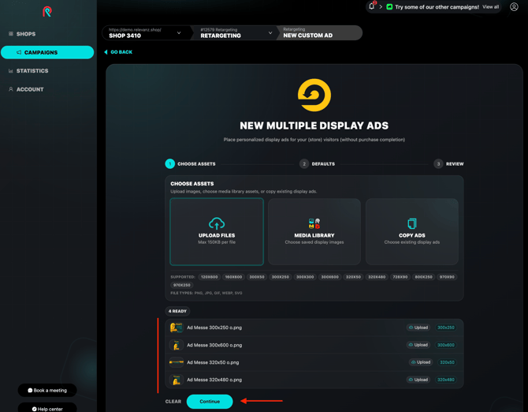Viewport: 528px width, 412px height.
Task: Select step 1 Choose Assets
Action: tap(191, 164)
